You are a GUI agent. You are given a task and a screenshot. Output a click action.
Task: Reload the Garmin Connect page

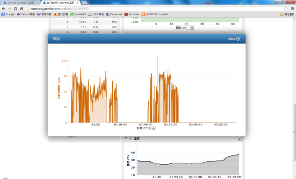15,9
